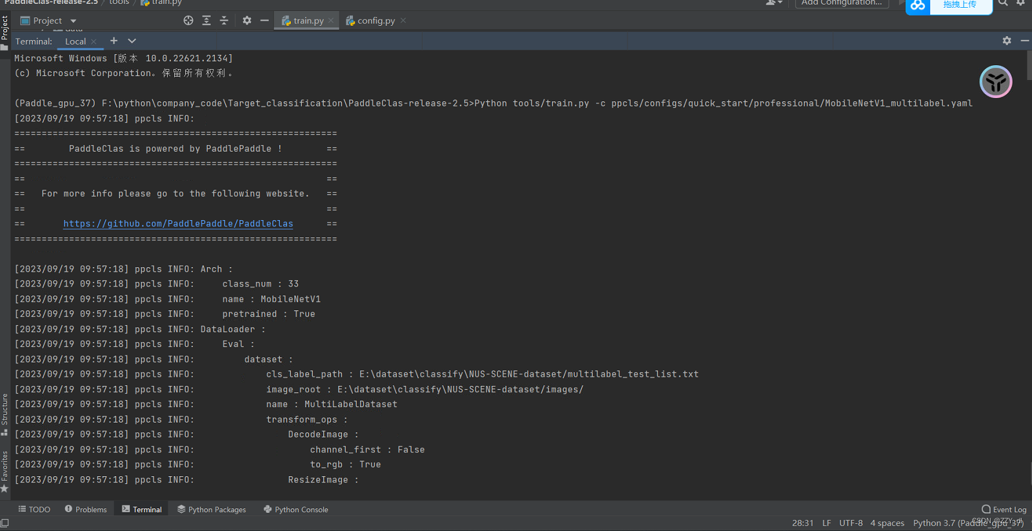
Task: Open the TODO tool window
Action: pos(34,509)
